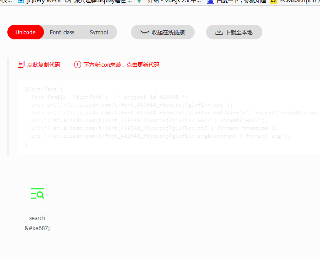Update code via 下方新icon来袭 link

pyautogui.click(x=121, y=65)
